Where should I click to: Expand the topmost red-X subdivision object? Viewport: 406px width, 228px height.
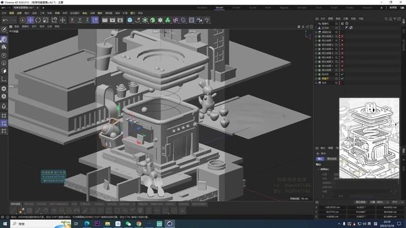click(x=316, y=37)
